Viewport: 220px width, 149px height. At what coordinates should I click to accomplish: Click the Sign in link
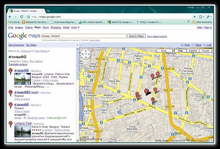pyautogui.click(x=208, y=27)
